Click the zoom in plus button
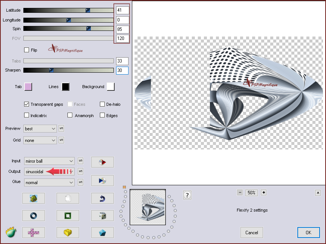The width and height of the screenshot is (326, 244). point(263,192)
